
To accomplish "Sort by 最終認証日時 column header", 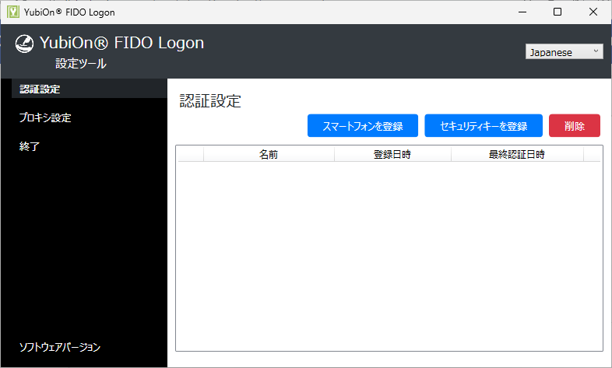I will pos(517,154).
